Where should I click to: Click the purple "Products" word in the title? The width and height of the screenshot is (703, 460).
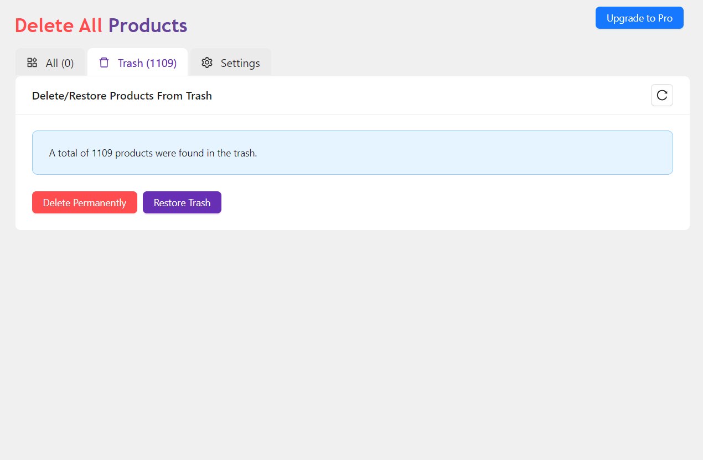148,25
